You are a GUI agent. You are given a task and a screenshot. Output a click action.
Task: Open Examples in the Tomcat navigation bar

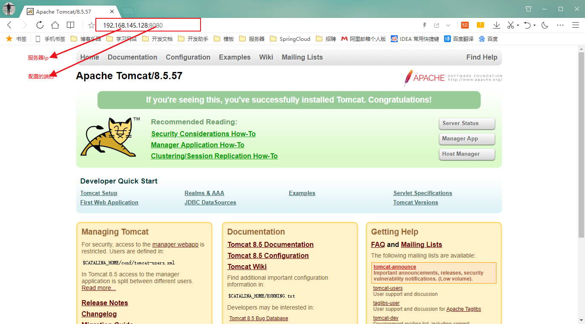[x=235, y=57]
